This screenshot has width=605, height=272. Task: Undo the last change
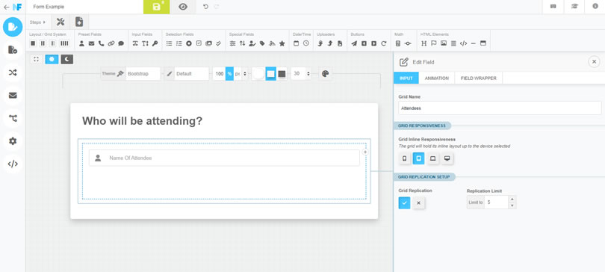coord(205,7)
